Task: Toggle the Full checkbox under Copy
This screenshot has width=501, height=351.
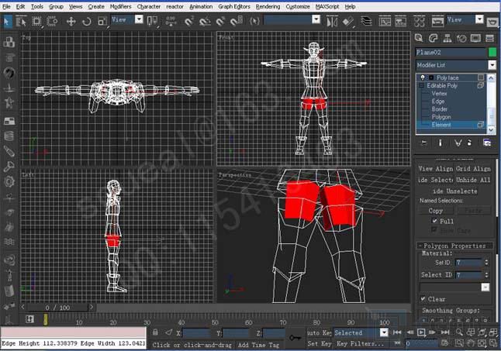Action: tap(434, 221)
